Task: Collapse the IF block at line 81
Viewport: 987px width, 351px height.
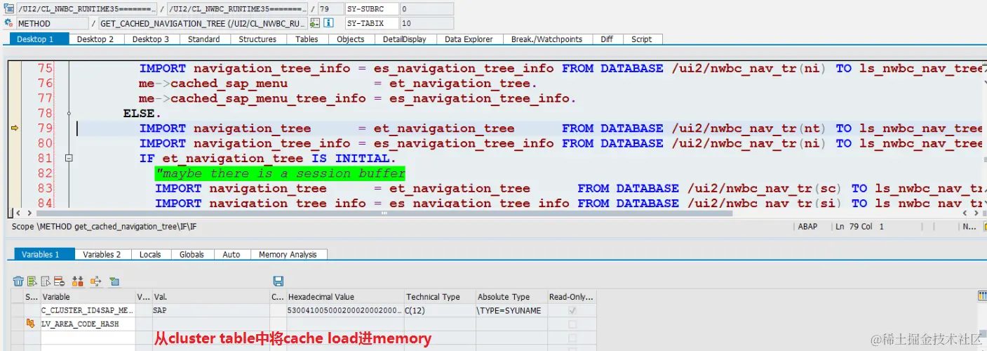Action: (69, 159)
